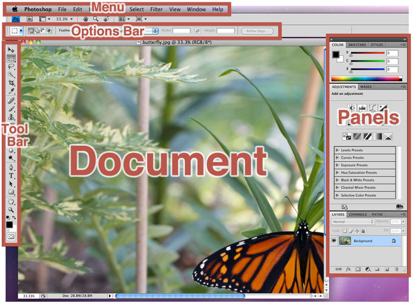This screenshot has height=307, width=414.
Task: Reset default foreground and background colors
Action: (x=8, y=218)
